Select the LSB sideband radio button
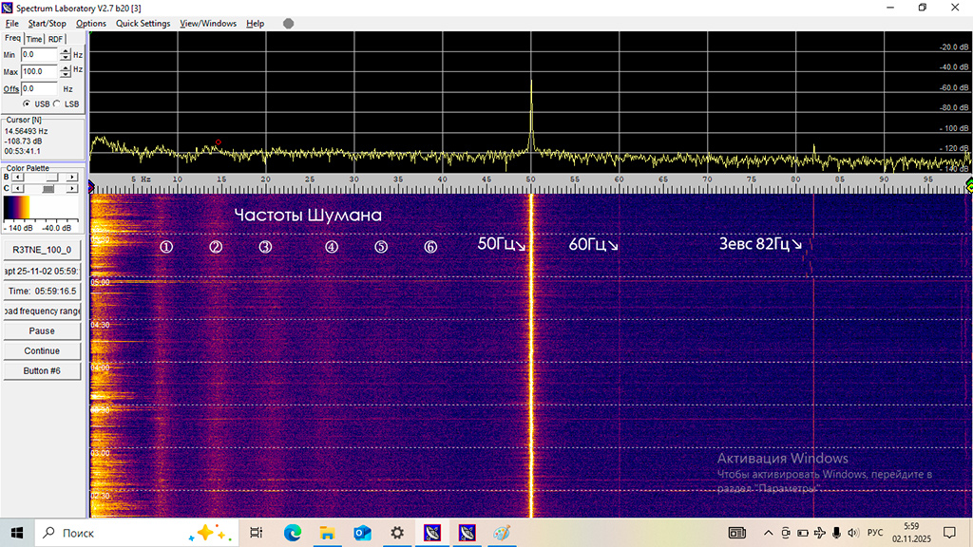Screen dimensions: 973x547 click(57, 104)
